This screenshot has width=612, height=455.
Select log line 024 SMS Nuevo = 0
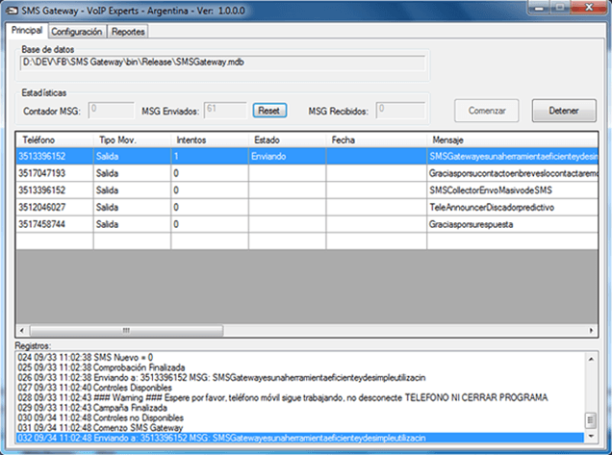pos(300,358)
